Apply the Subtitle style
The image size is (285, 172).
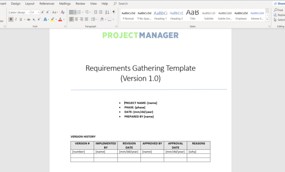tap(209, 15)
